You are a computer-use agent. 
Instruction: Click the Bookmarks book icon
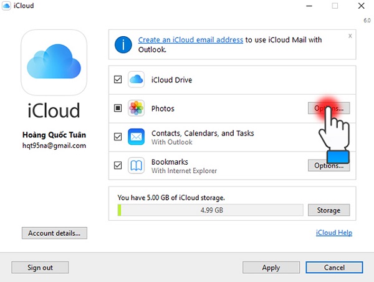136,165
